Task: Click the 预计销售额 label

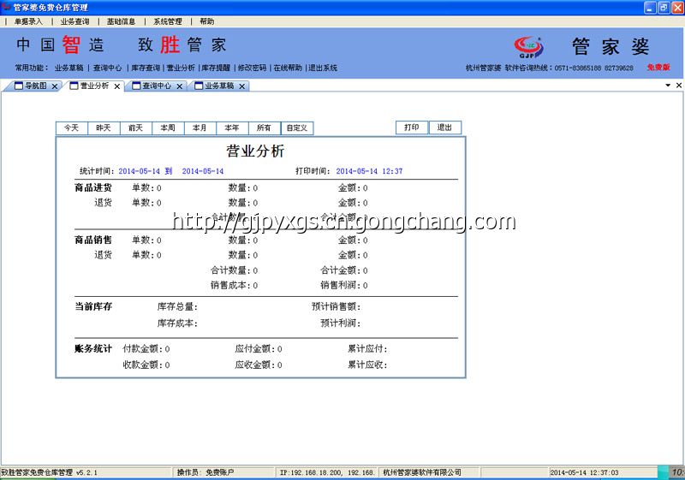Action: pyautogui.click(x=336, y=307)
